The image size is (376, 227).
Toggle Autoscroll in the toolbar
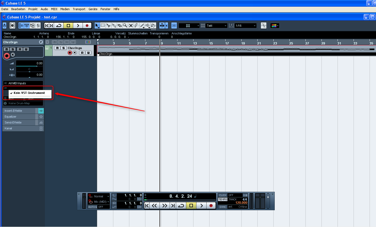162,26
